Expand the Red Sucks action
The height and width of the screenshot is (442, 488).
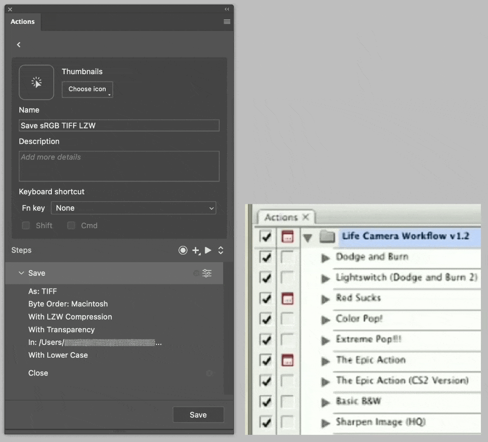325,299
